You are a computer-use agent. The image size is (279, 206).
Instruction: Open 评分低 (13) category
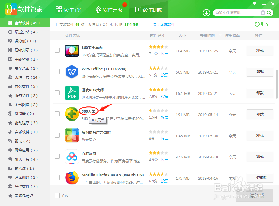tap(25, 41)
